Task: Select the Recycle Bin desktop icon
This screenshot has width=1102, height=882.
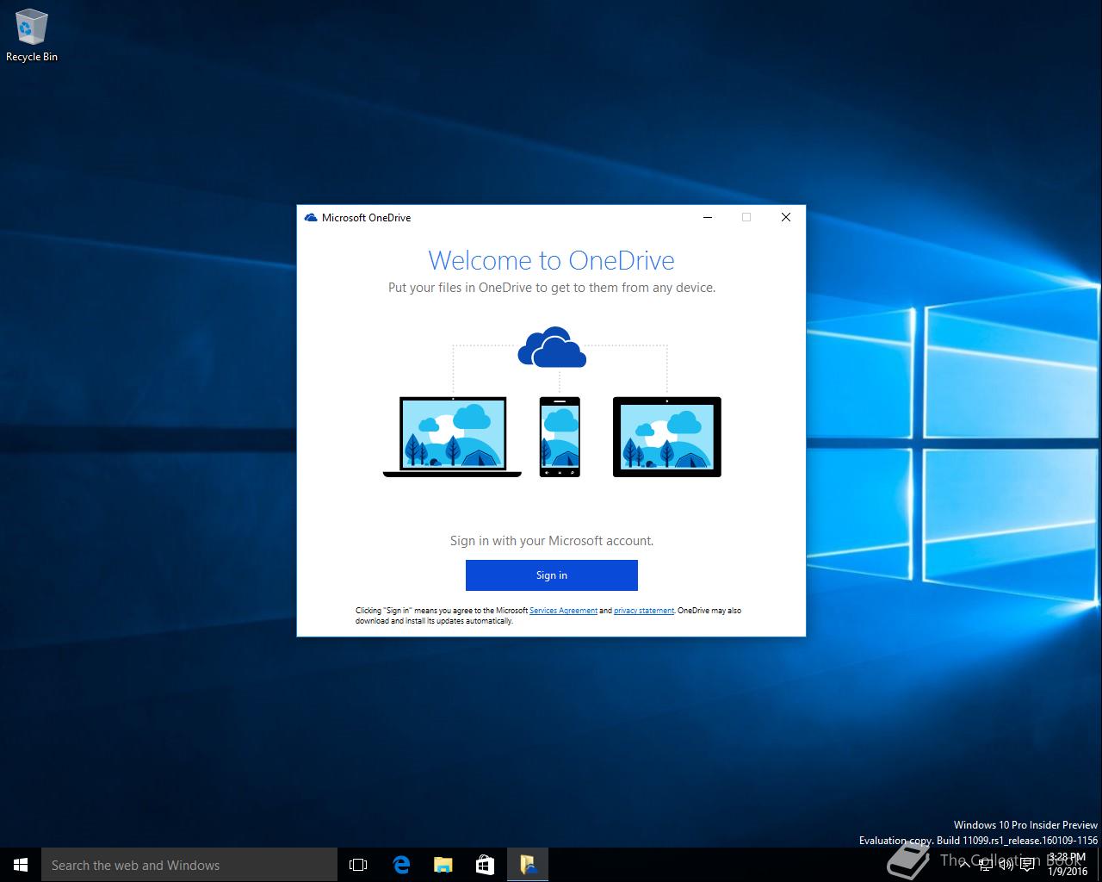Action: [x=32, y=36]
